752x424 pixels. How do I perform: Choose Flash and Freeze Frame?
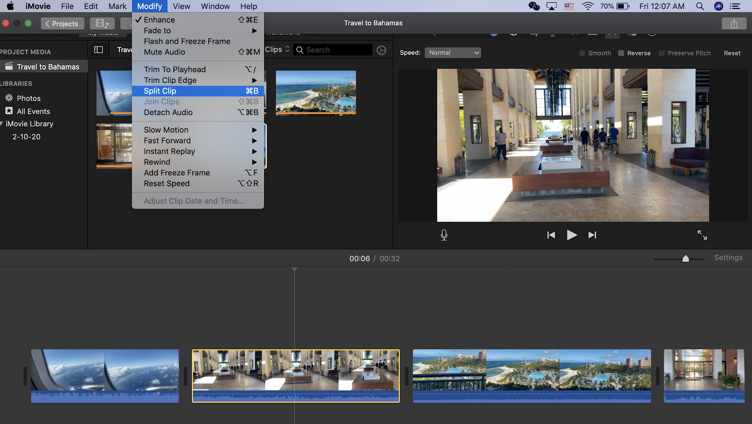[x=198, y=41]
